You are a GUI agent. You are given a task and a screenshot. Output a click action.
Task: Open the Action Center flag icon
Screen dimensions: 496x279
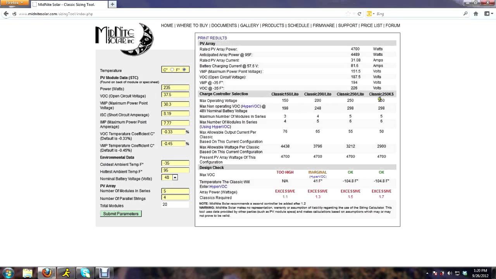pyautogui.click(x=435, y=273)
